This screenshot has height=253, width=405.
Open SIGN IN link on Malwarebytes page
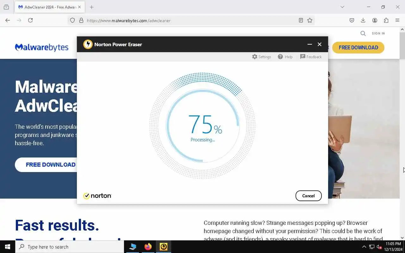[378, 33]
